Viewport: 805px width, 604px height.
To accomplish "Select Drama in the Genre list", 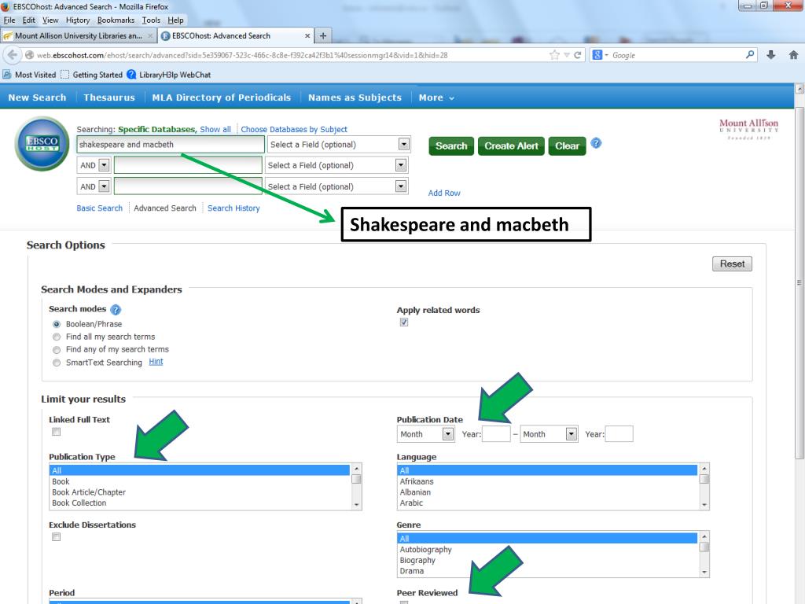I will pyautogui.click(x=412, y=571).
